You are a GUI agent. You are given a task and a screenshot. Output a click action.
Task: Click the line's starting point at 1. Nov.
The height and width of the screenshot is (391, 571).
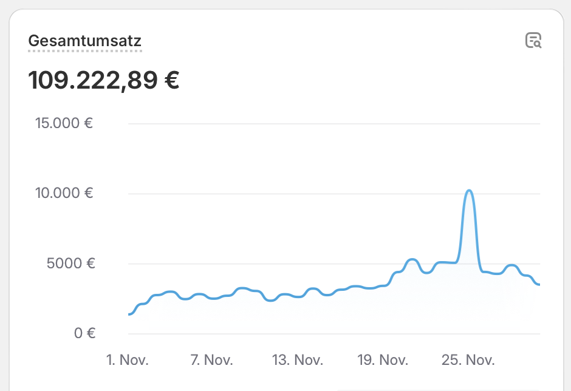[129, 314]
